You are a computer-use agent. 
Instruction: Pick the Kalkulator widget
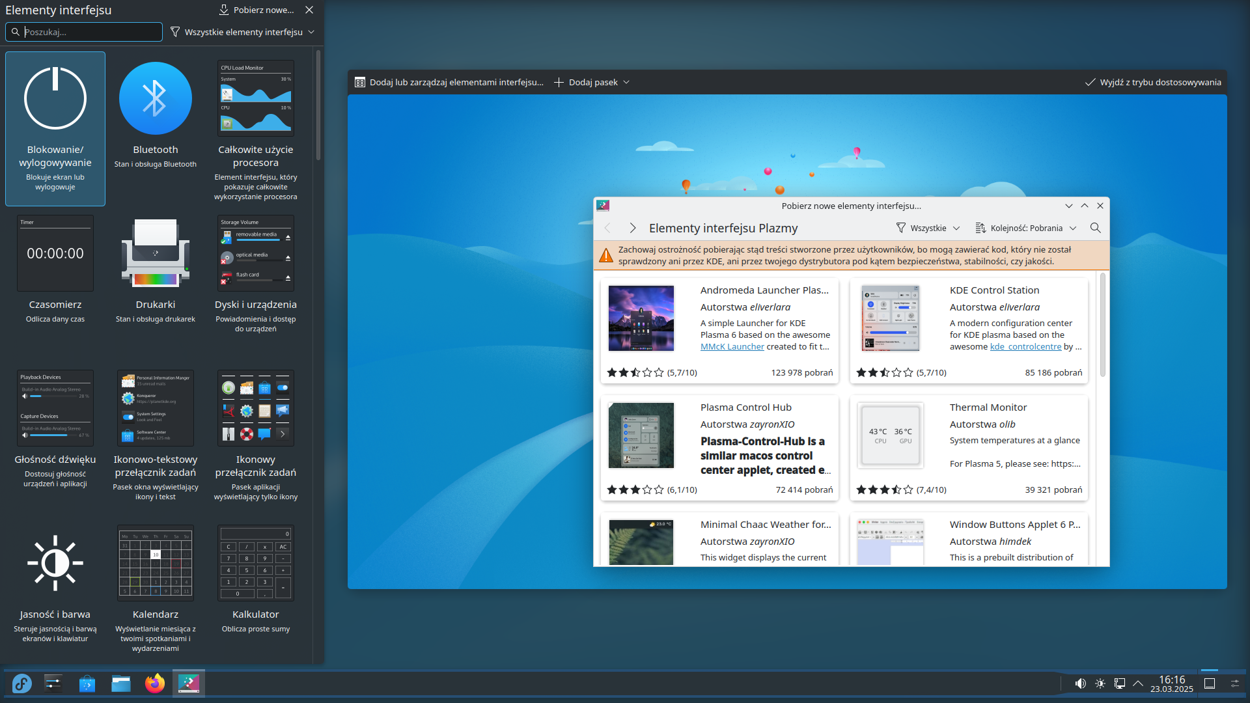[x=255, y=563]
